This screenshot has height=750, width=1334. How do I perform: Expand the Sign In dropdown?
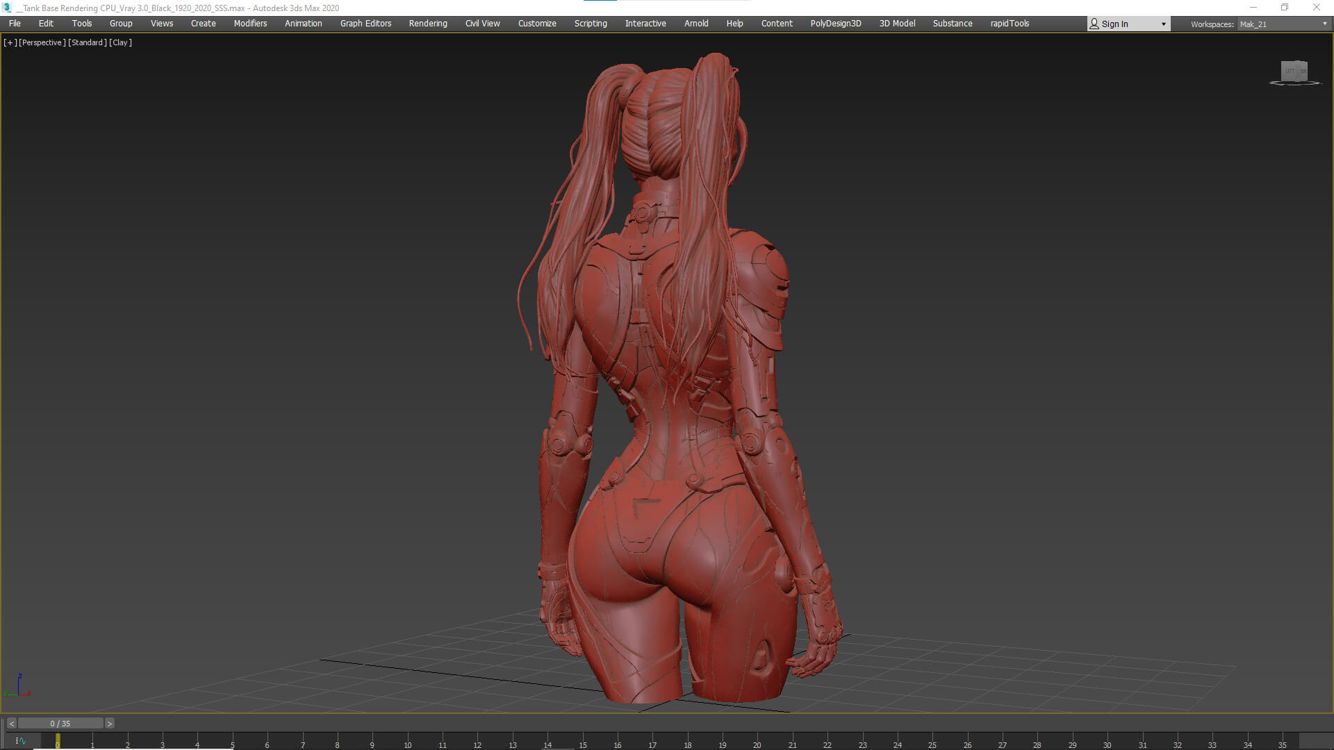click(x=1163, y=24)
